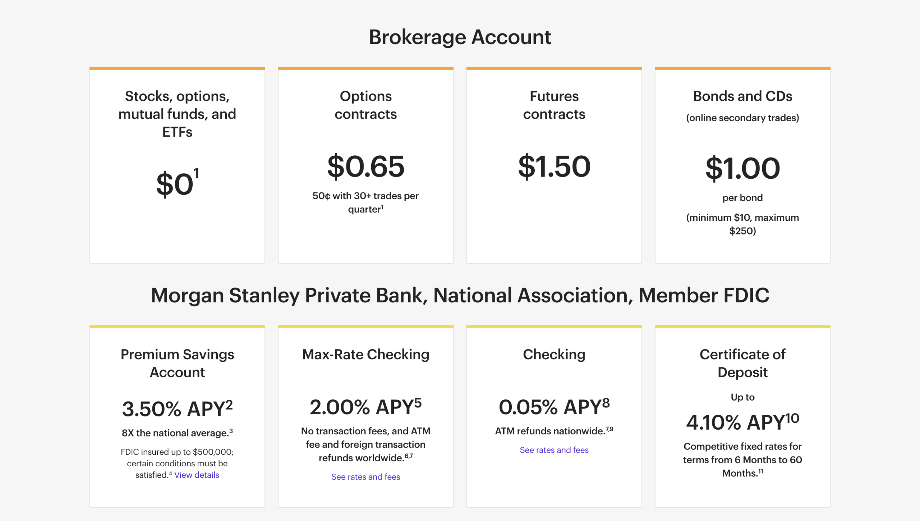The height and width of the screenshot is (521, 920).
Task: Click the $1.00 per bond price
Action: [742, 168]
